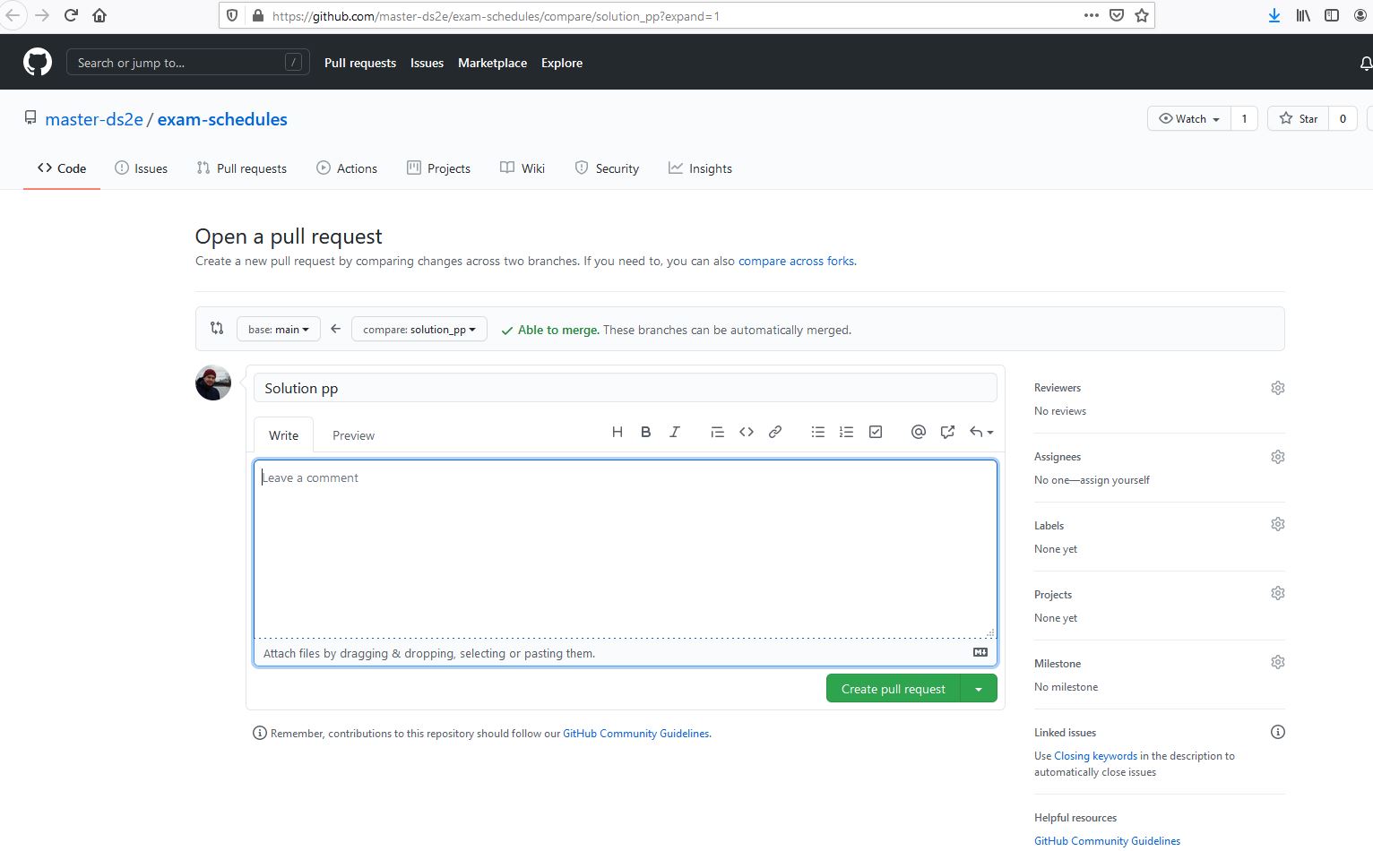The height and width of the screenshot is (851, 1373).
Task: Apply italic text formatting
Action: [x=675, y=432]
